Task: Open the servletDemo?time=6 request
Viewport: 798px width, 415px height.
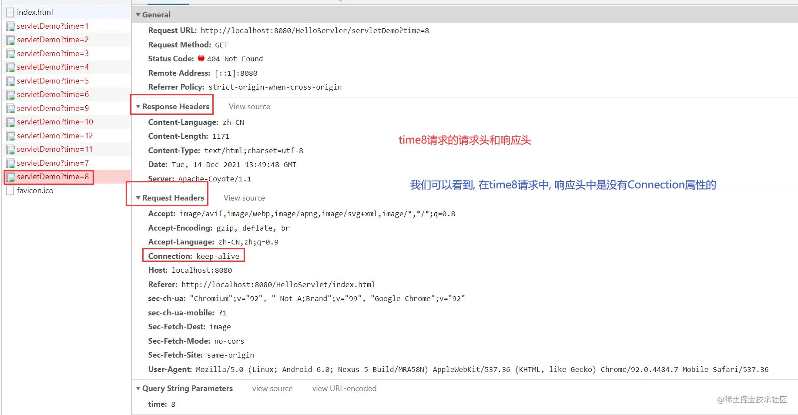Action: (x=53, y=94)
